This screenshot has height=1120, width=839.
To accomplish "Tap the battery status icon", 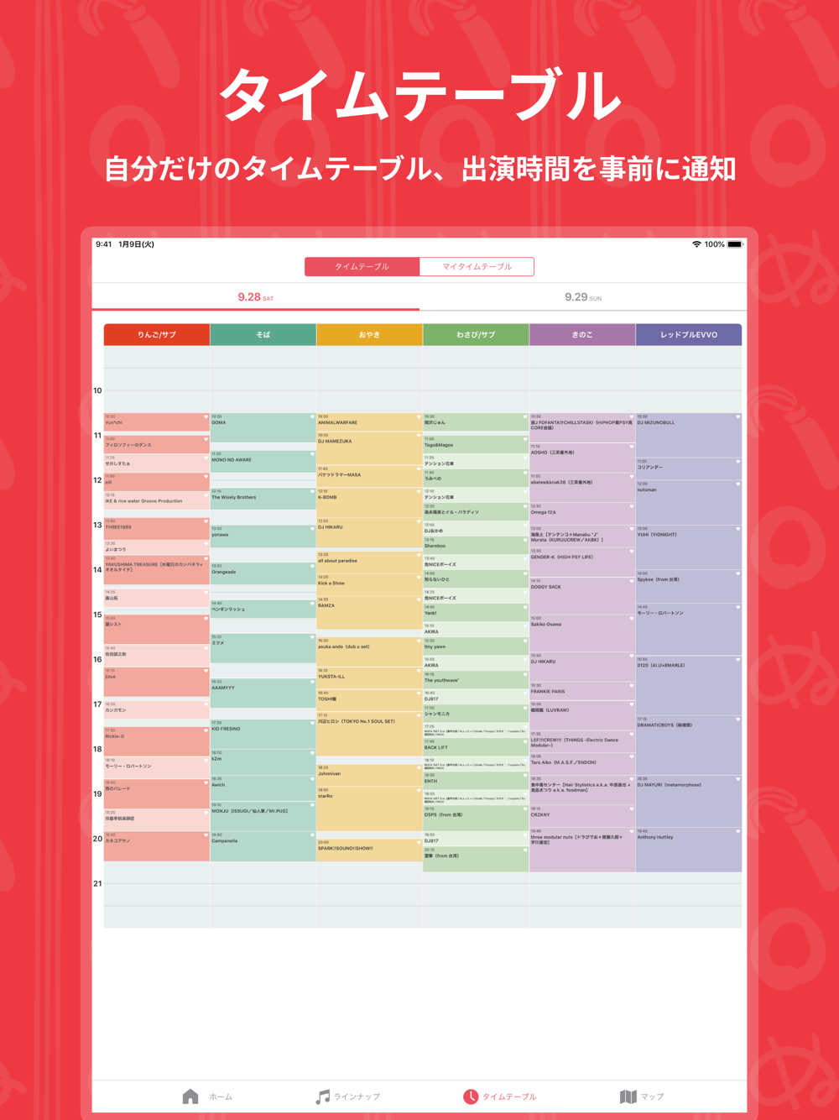I will pyautogui.click(x=735, y=244).
